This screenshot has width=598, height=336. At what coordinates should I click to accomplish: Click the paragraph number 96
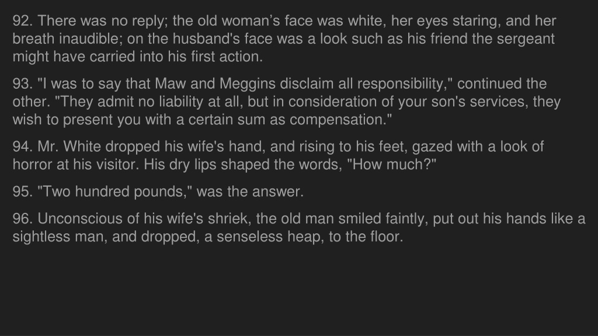pyautogui.click(x=23, y=219)
